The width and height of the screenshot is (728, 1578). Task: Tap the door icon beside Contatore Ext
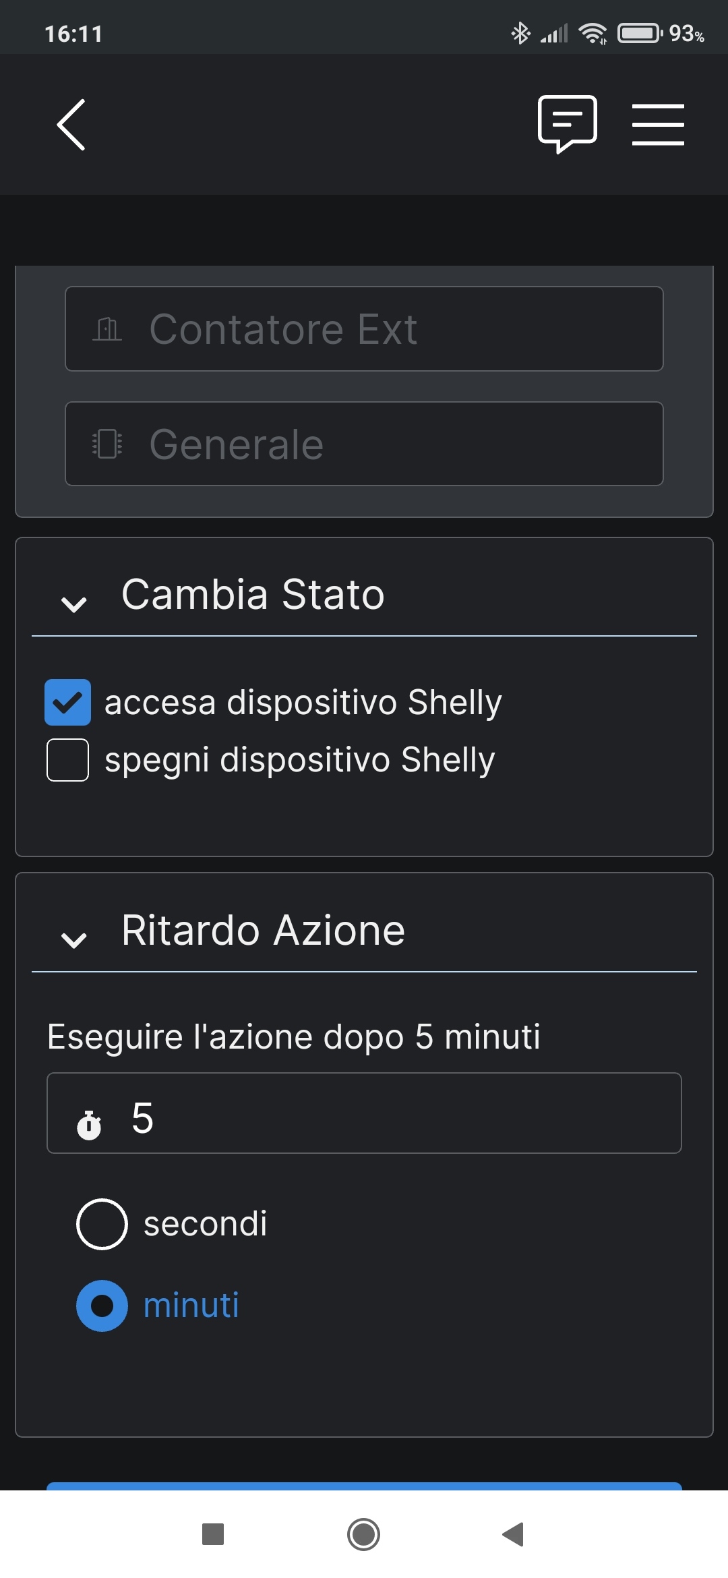pyautogui.click(x=107, y=329)
